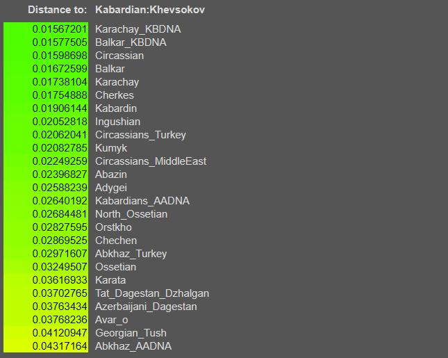Click the Circassians_Turkey label
This screenshot has height=358, width=448.
coord(140,135)
